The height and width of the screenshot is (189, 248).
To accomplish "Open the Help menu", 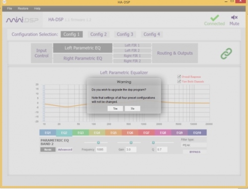I will pos(37,8).
